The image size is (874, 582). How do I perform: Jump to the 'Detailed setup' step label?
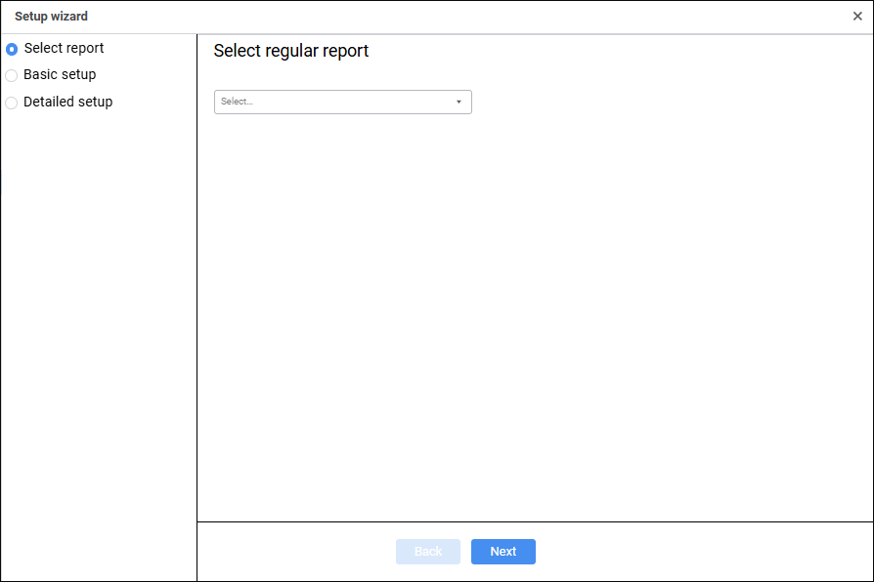click(x=68, y=102)
